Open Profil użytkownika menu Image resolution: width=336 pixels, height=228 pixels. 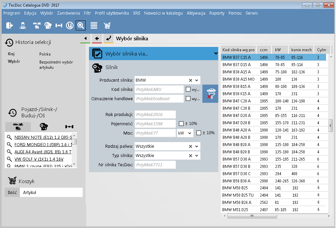pos(112,13)
